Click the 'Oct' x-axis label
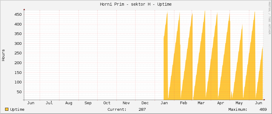The width and height of the screenshot is (272, 114). [x=107, y=103]
